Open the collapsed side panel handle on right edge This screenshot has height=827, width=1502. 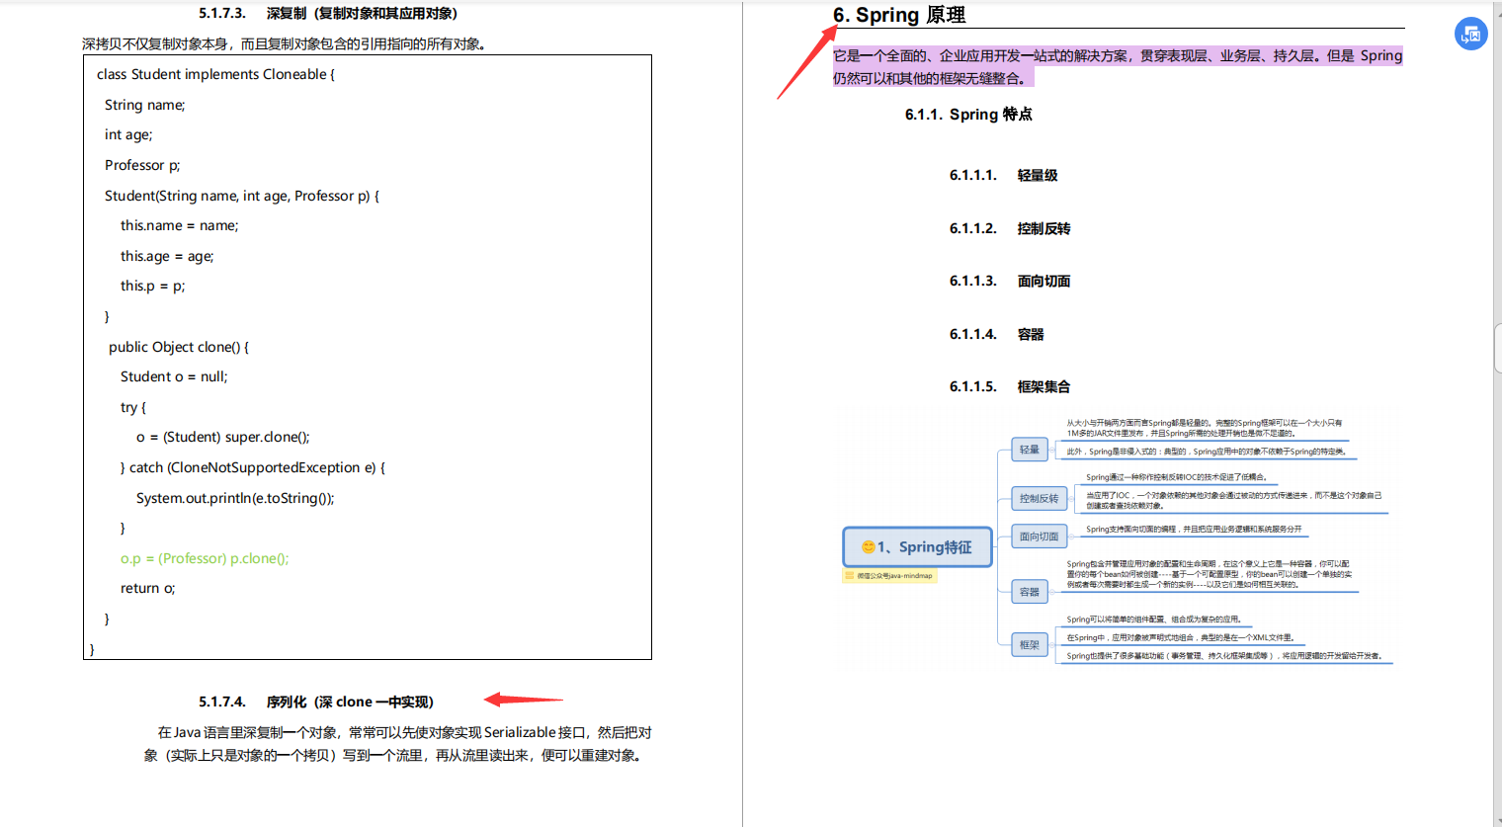1498,348
